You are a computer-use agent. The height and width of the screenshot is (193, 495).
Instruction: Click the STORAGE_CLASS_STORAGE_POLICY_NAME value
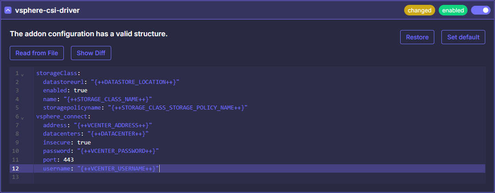pyautogui.click(x=177, y=108)
